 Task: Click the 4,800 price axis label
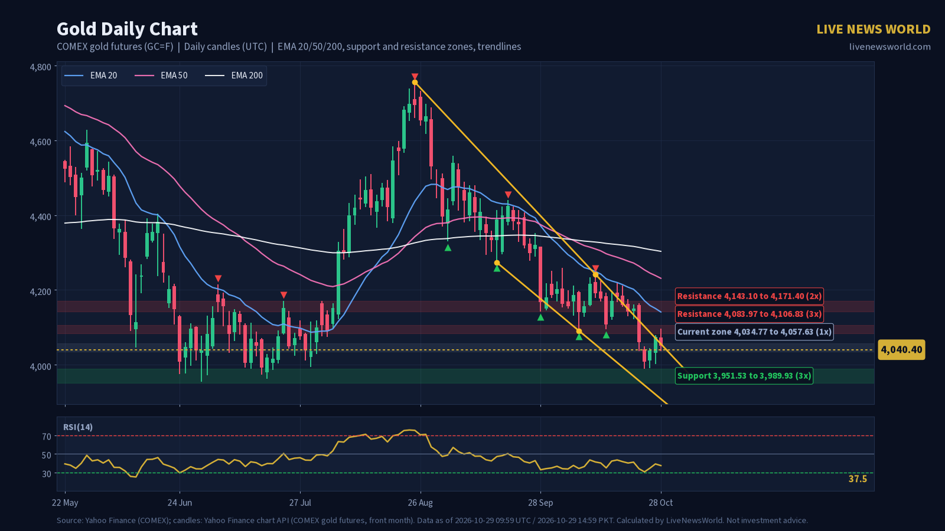[41, 67]
